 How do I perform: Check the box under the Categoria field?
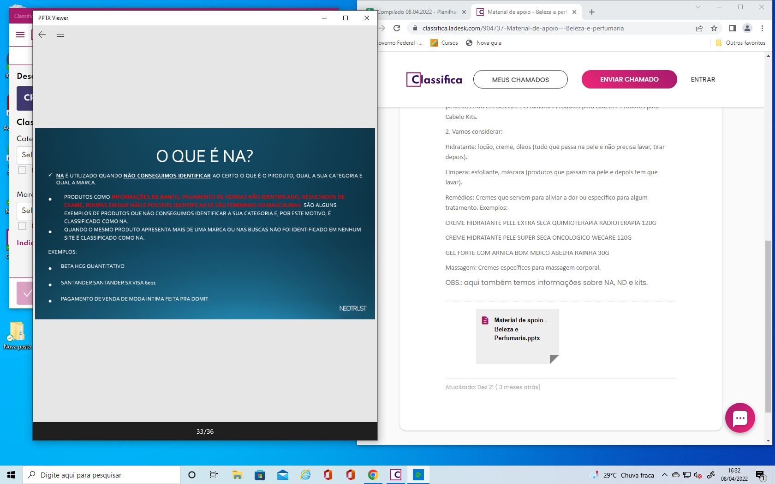(22, 170)
